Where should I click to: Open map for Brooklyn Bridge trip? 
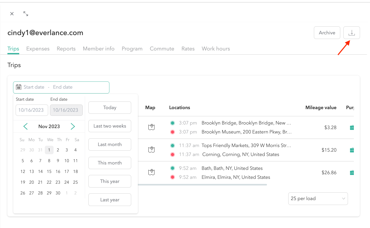coord(151,127)
